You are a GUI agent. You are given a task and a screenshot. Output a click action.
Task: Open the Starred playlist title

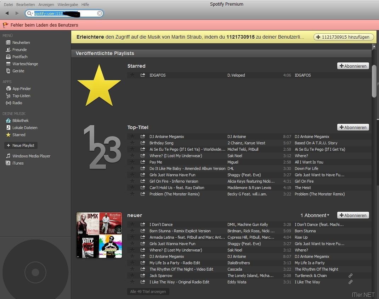click(x=136, y=66)
